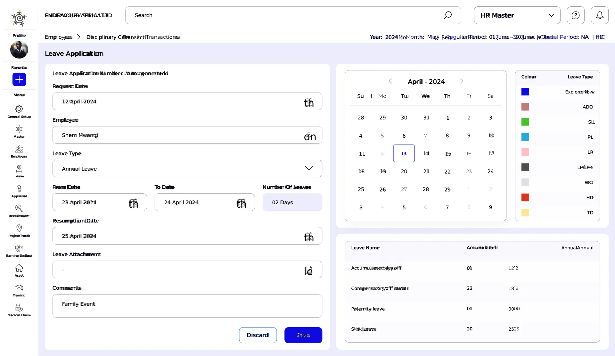Click the red HD colour swatch
Image resolution: width=615 pixels, height=356 pixels.
pos(525,198)
